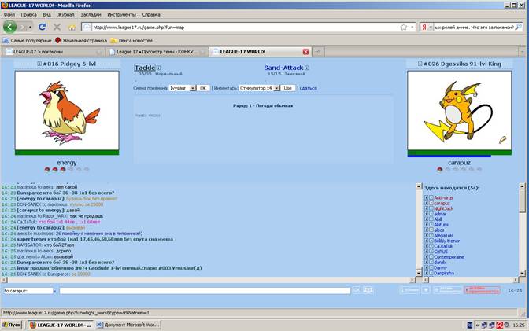
Task: Open info icon for player Contemporane
Action: [x=427, y=257]
